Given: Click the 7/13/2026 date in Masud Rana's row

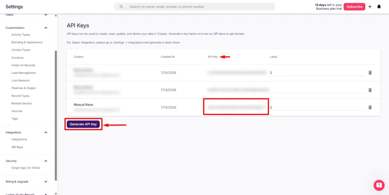Looking at the screenshot, I should click(168, 107).
